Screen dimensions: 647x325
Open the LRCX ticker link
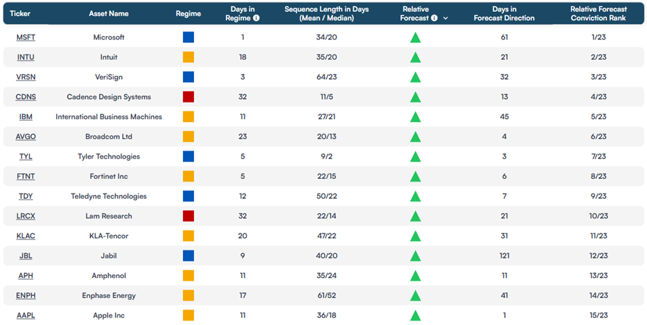(x=26, y=216)
